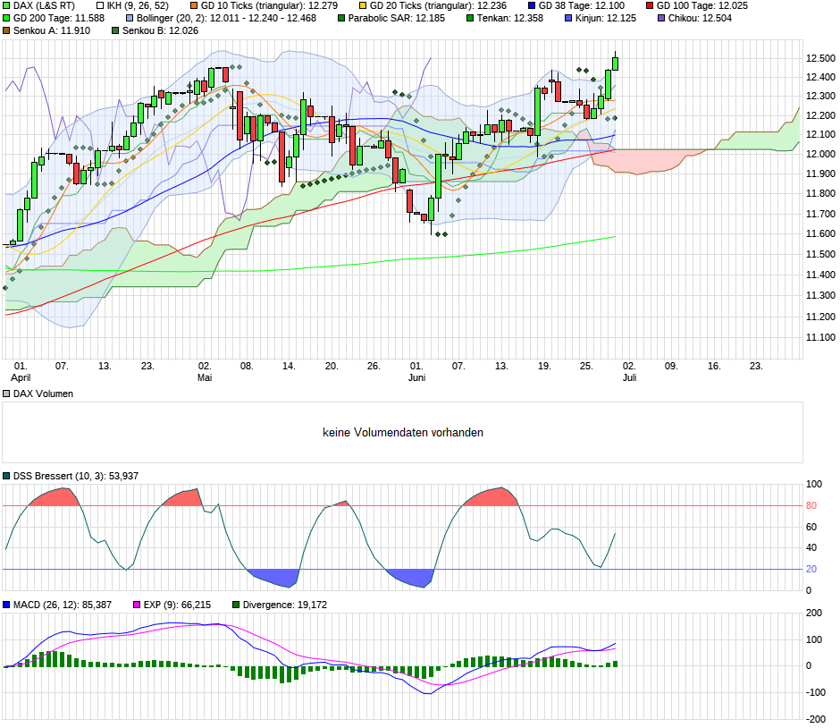Click the white IKH (9, 26, 52) legend swatch

coord(100,6)
